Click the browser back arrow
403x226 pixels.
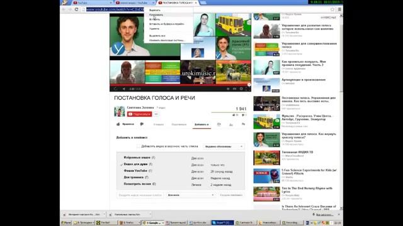(x=64, y=9)
